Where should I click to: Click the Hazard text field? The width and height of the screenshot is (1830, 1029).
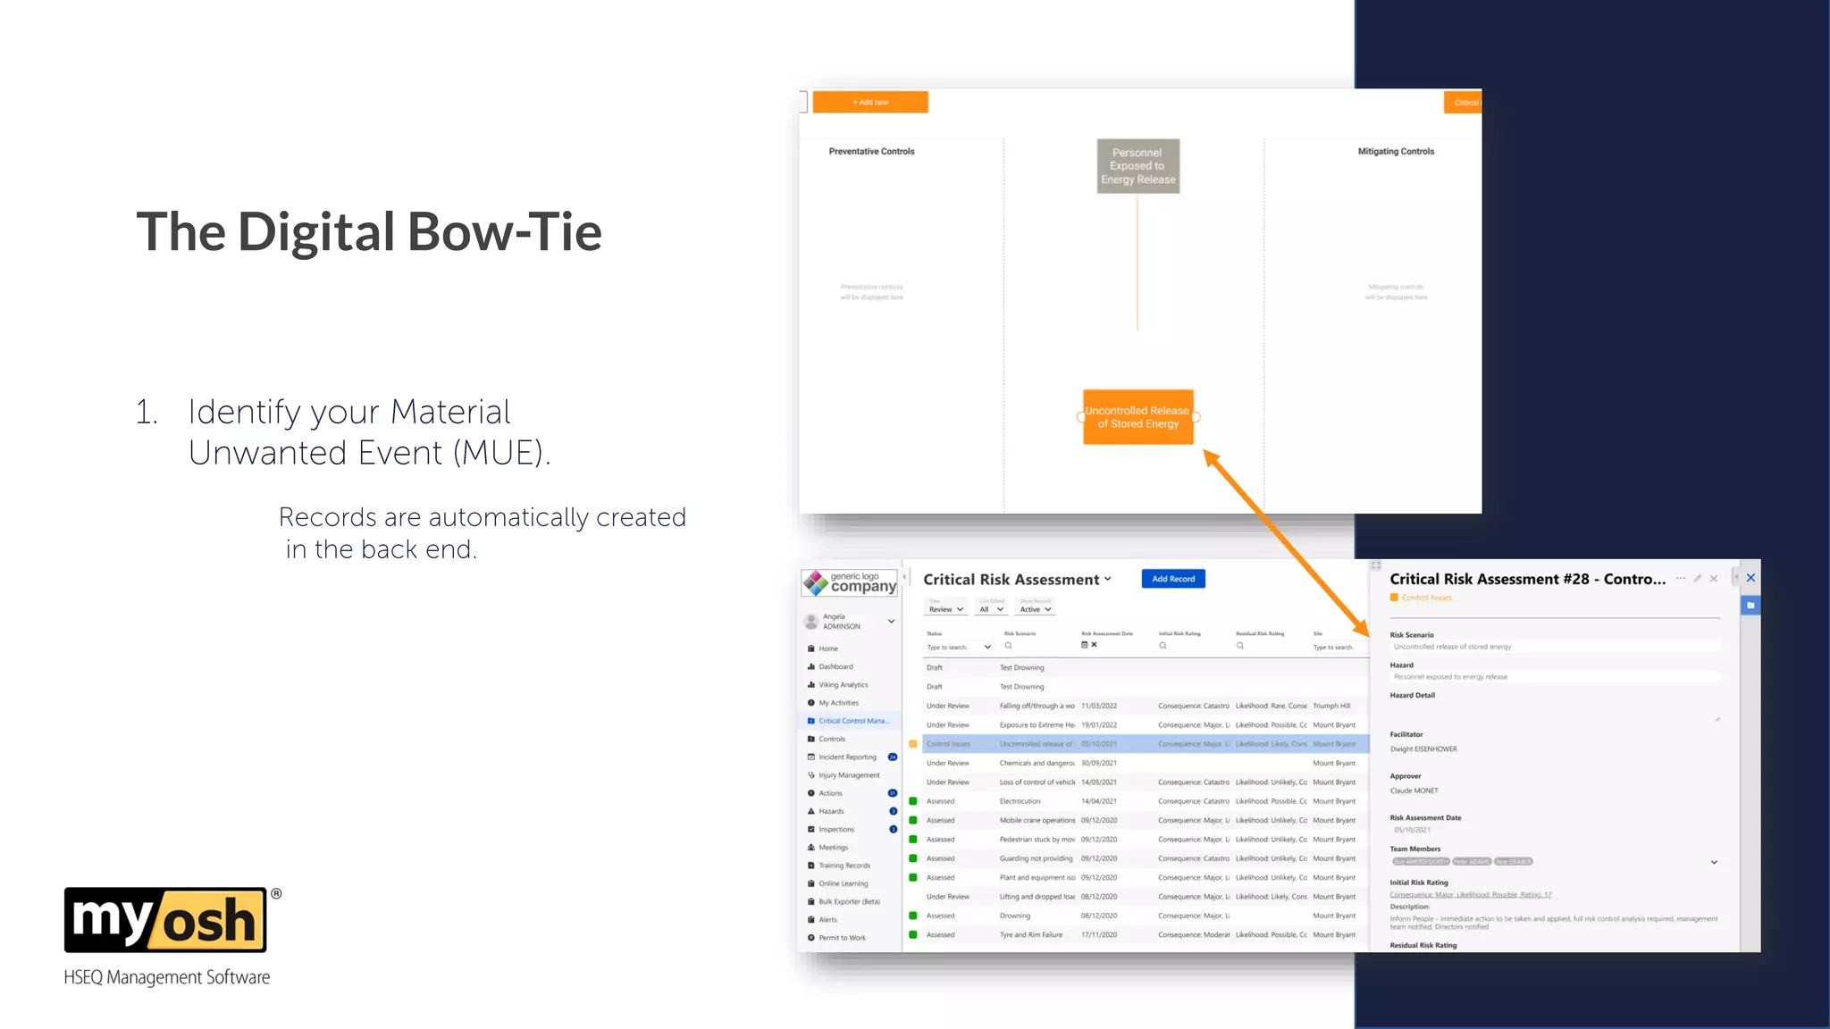(1555, 677)
